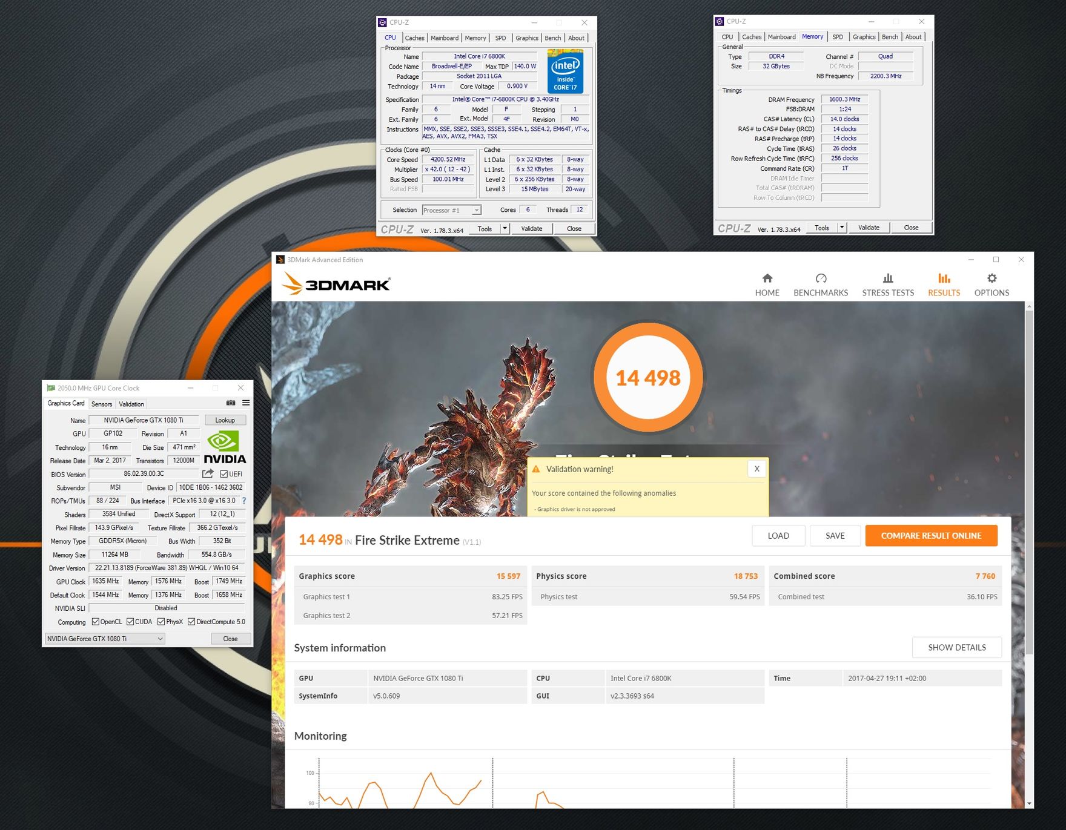
Task: Click the GPU-Z screenshot camera icon
Action: point(231,403)
